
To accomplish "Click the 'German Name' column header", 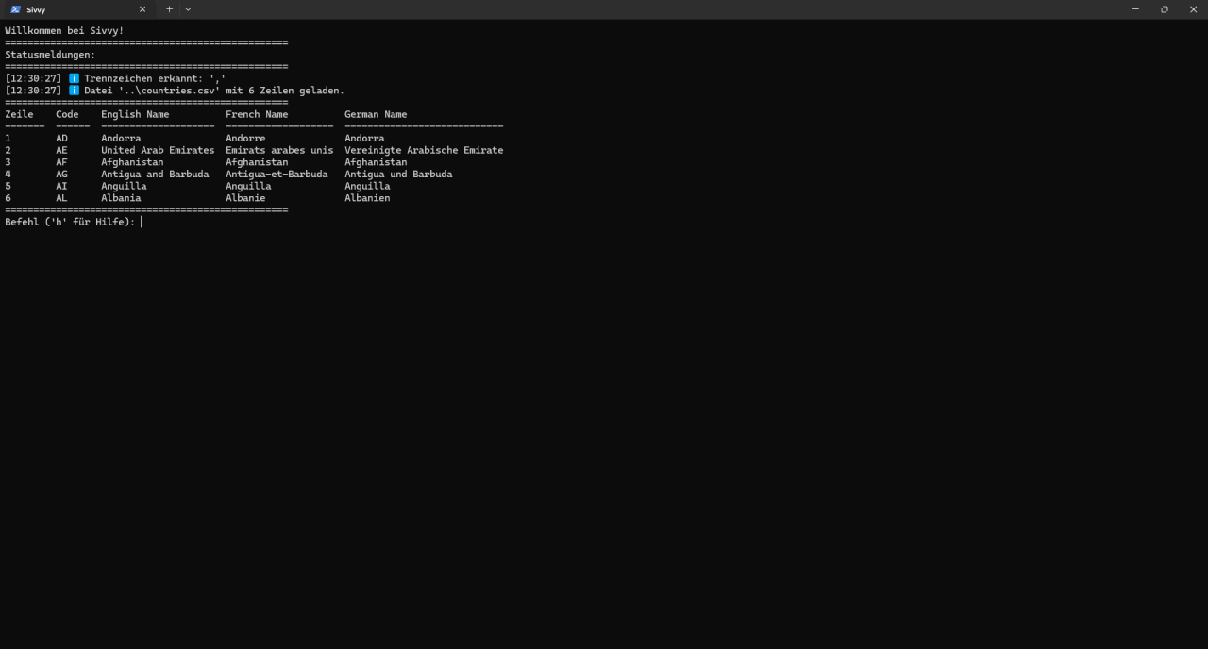I will pyautogui.click(x=376, y=114).
